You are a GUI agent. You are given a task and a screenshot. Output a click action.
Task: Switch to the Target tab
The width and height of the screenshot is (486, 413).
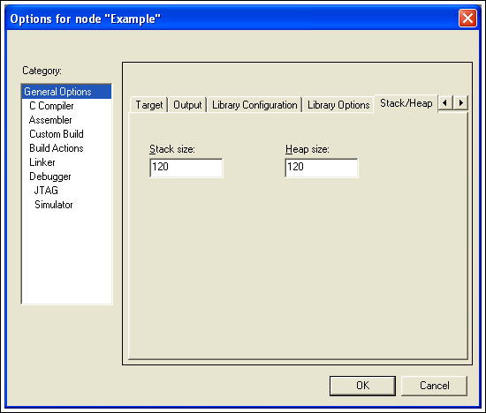point(149,105)
